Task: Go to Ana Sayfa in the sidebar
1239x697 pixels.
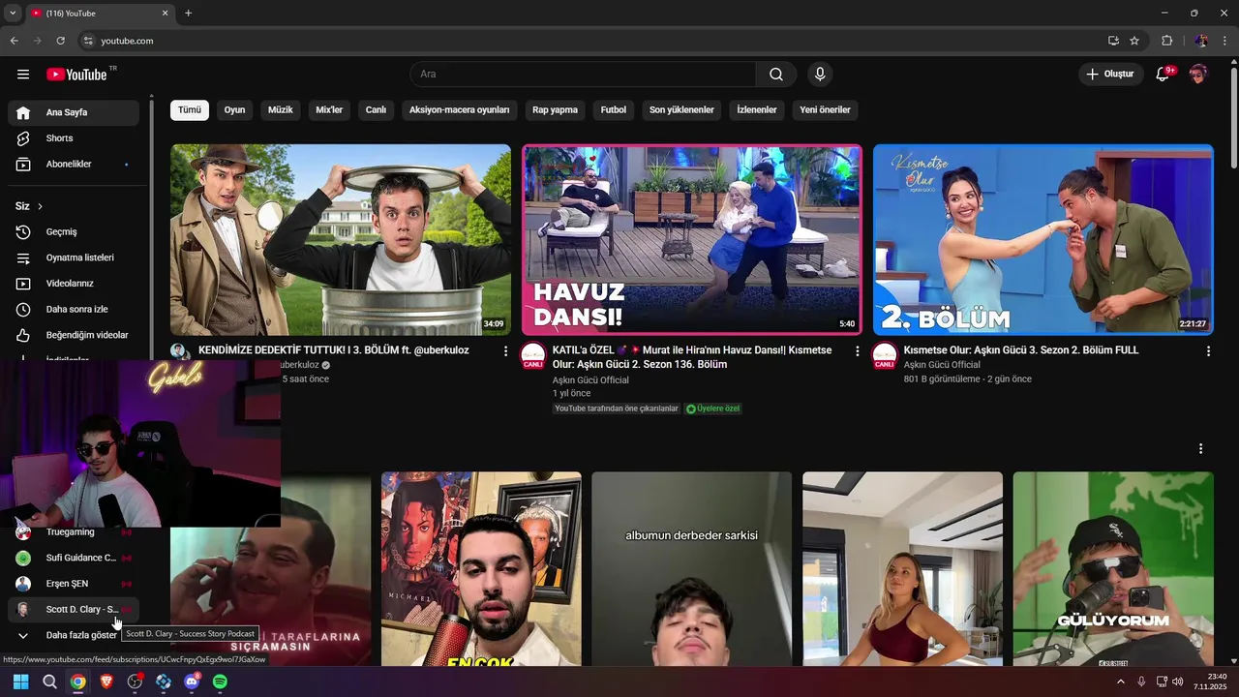Action: (74, 112)
